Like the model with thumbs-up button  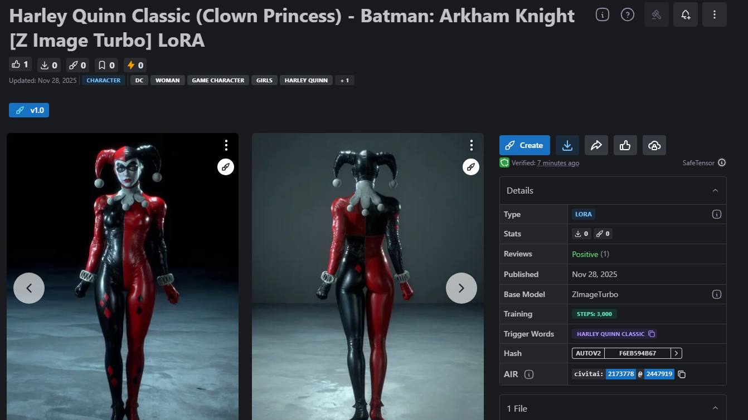[625, 145]
